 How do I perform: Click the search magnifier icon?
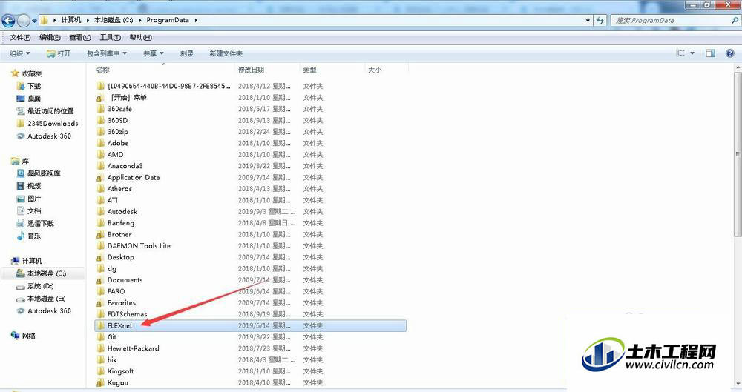pos(735,20)
